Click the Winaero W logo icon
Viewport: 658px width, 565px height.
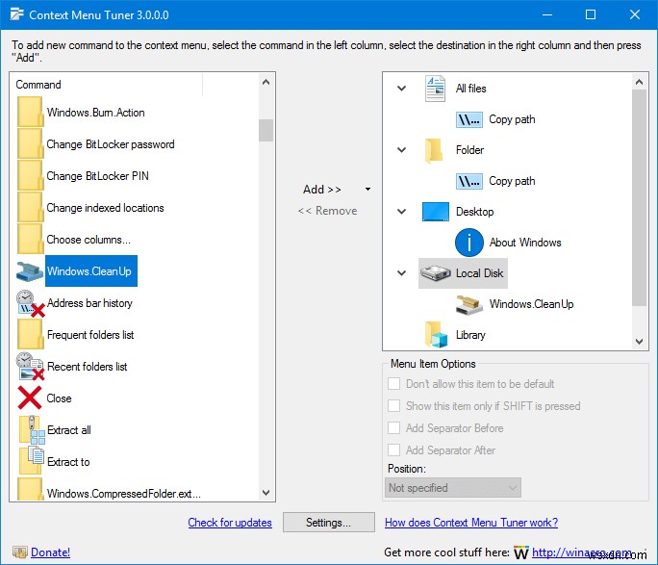point(521,552)
